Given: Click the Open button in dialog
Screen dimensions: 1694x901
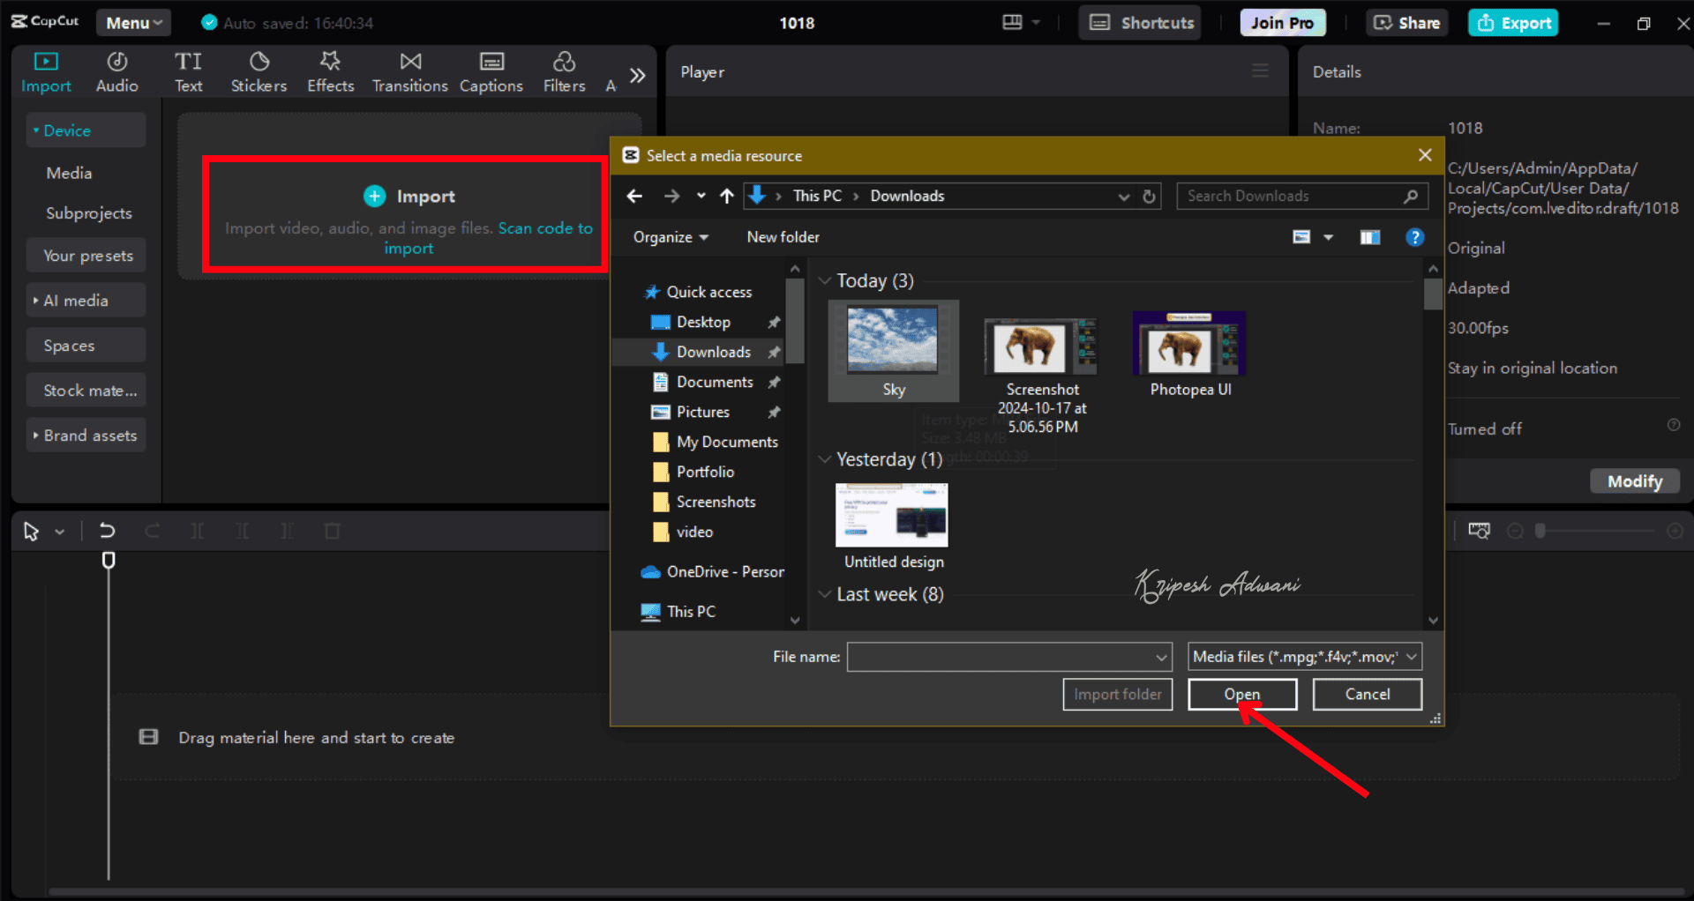Looking at the screenshot, I should click(1241, 695).
